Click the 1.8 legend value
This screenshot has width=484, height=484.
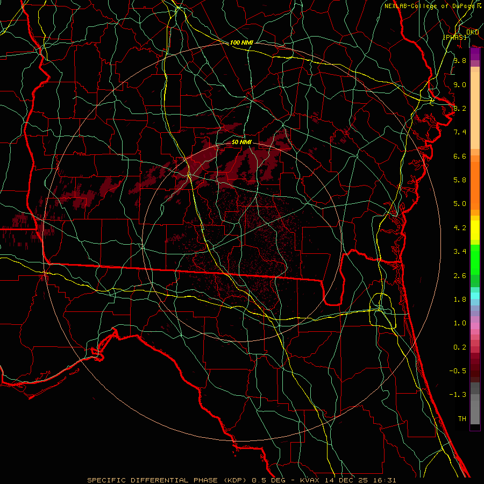pyautogui.click(x=460, y=300)
